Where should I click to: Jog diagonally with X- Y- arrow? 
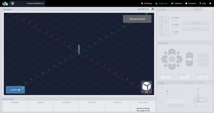(166, 65)
